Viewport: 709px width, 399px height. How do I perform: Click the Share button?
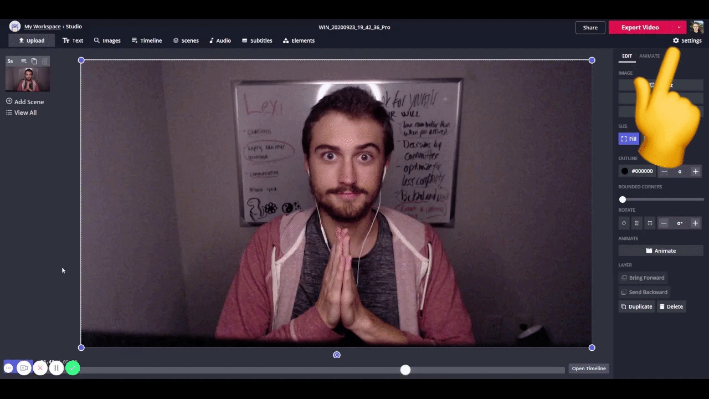pyautogui.click(x=590, y=27)
